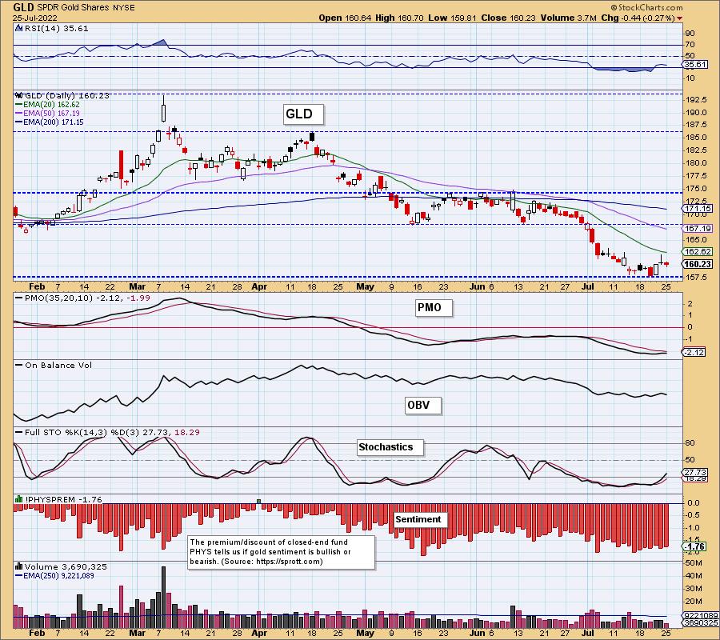The width and height of the screenshot is (720, 640).
Task: Click the stochastic value tag 27.73
Action: point(695,472)
